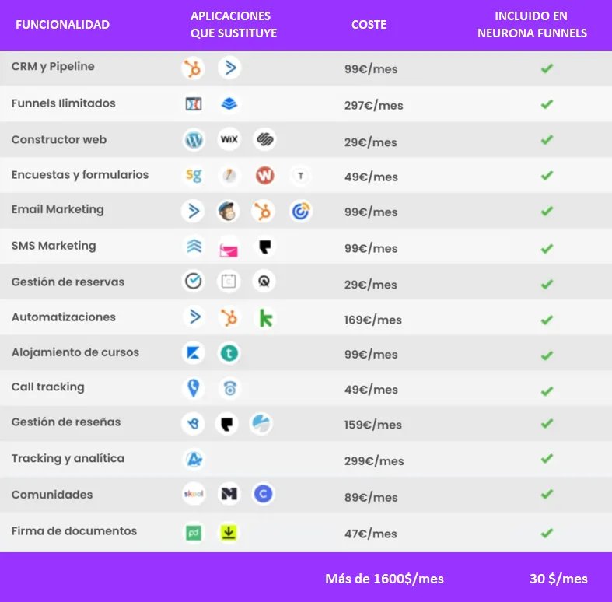Select the Mailchimp monkey icon
This screenshot has height=602, width=612.
pos(228,212)
